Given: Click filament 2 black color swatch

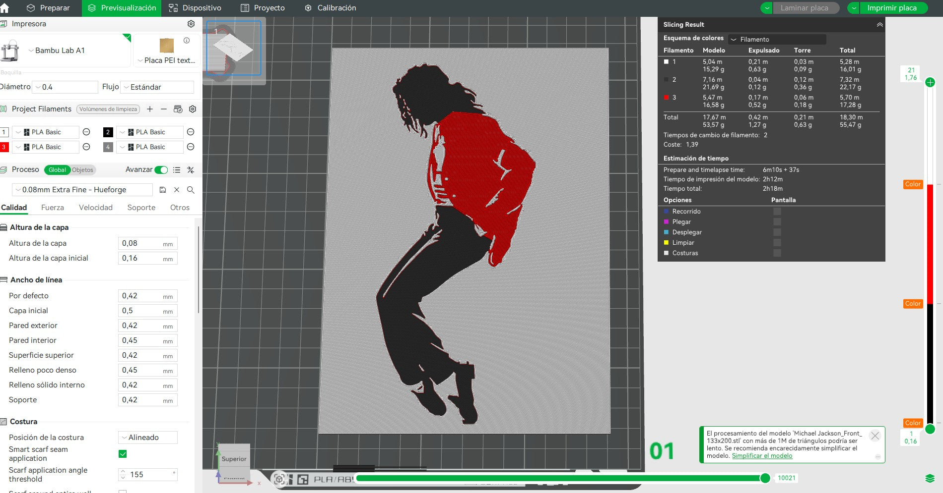Looking at the screenshot, I should coord(108,132).
